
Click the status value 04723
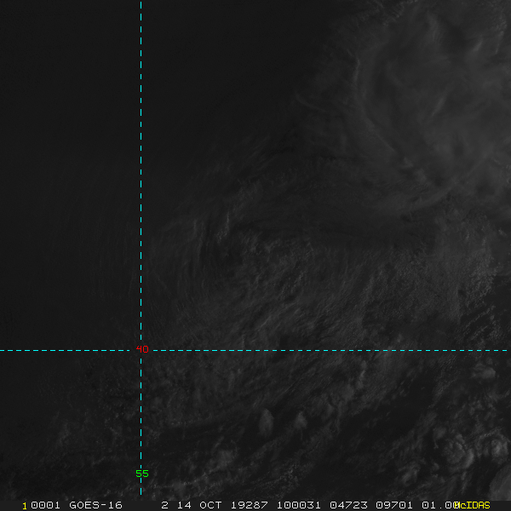click(348, 505)
